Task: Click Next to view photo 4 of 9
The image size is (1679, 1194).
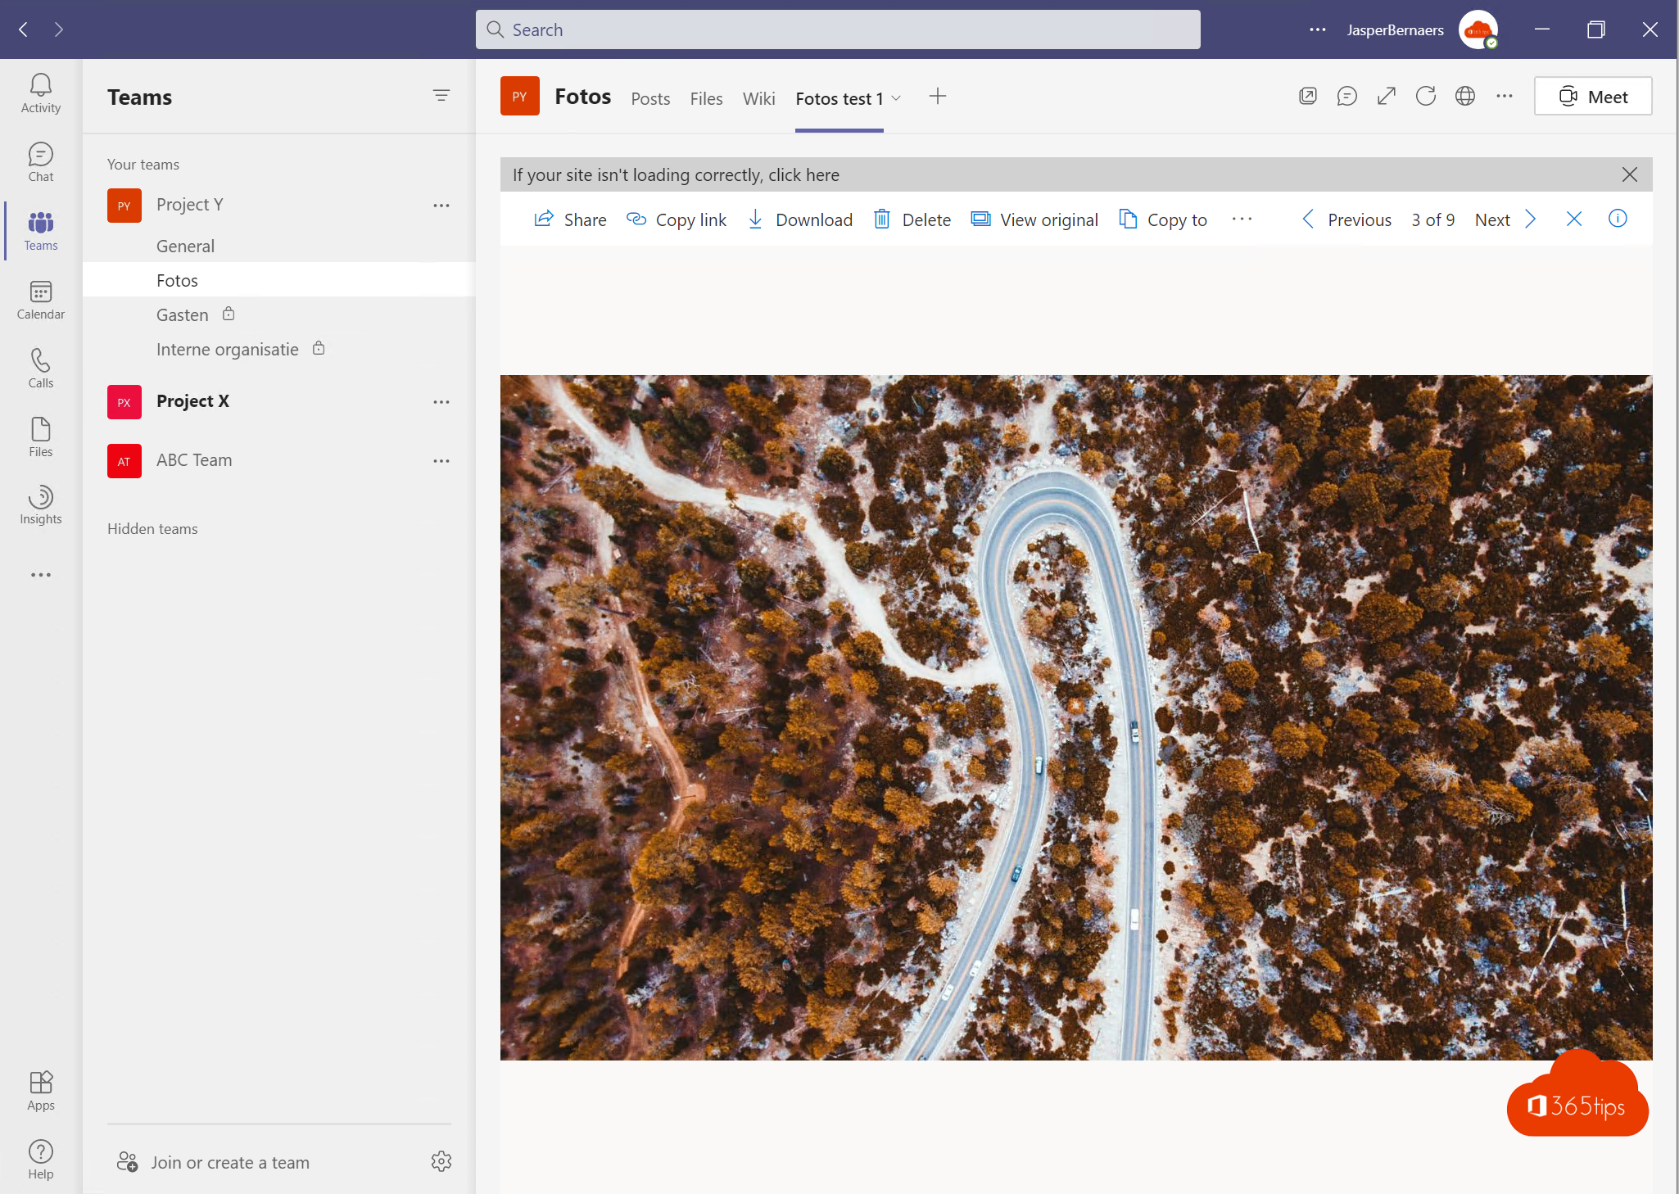Action: pyautogui.click(x=1491, y=219)
